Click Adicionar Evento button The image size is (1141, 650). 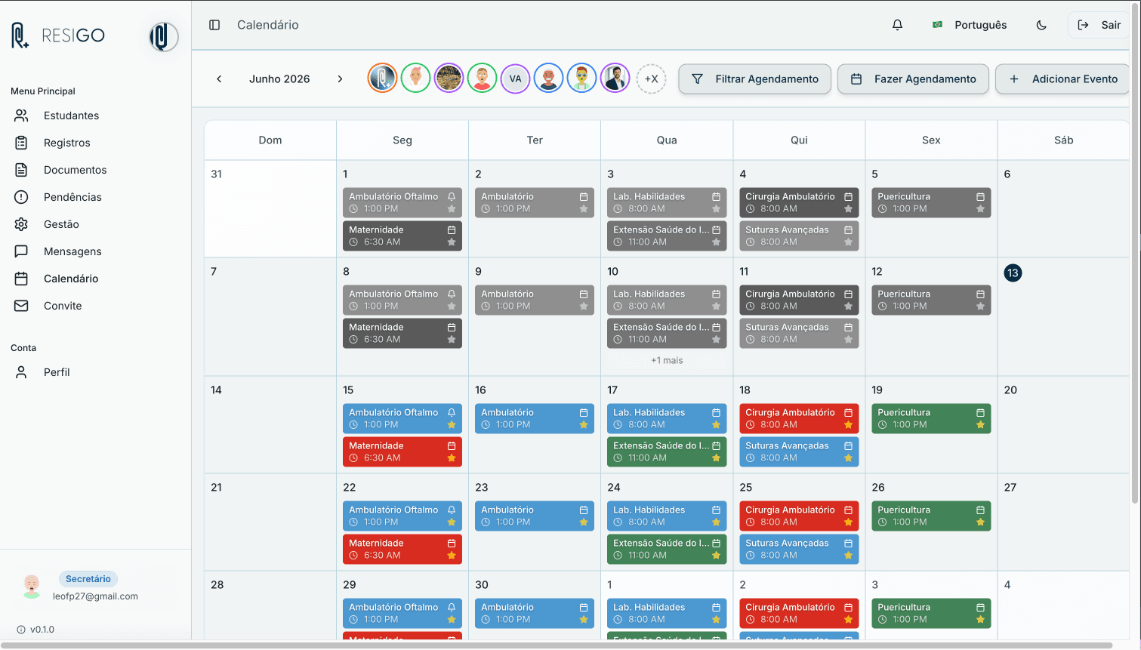point(1062,79)
